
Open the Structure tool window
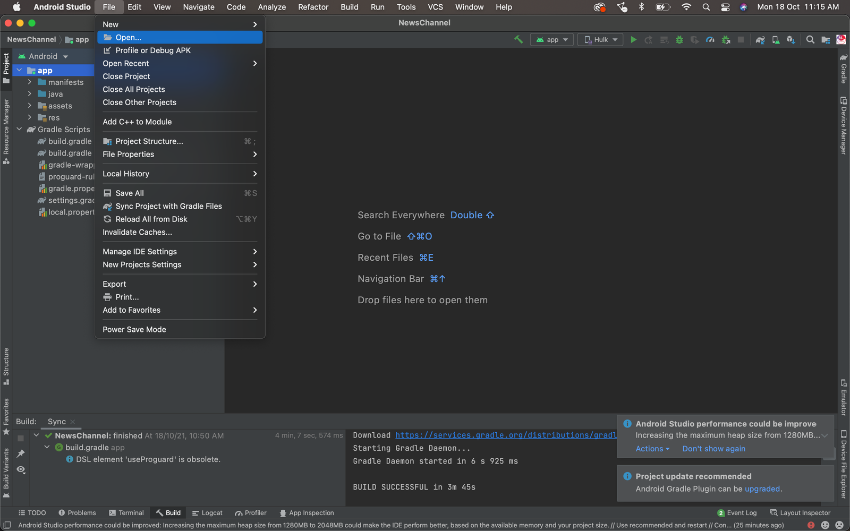[x=6, y=366]
